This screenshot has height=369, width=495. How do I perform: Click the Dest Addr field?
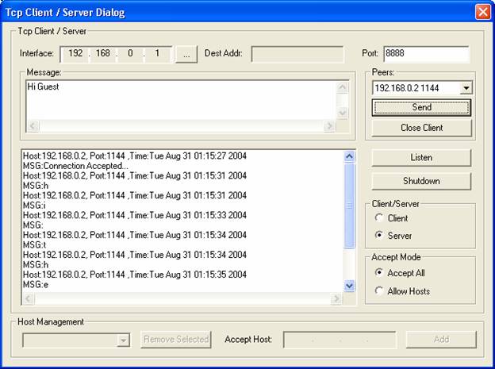297,54
